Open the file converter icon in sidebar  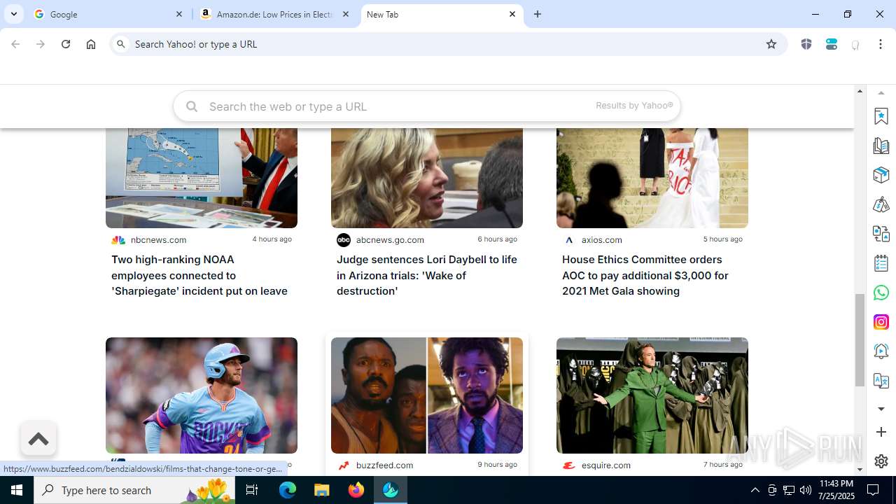click(881, 234)
